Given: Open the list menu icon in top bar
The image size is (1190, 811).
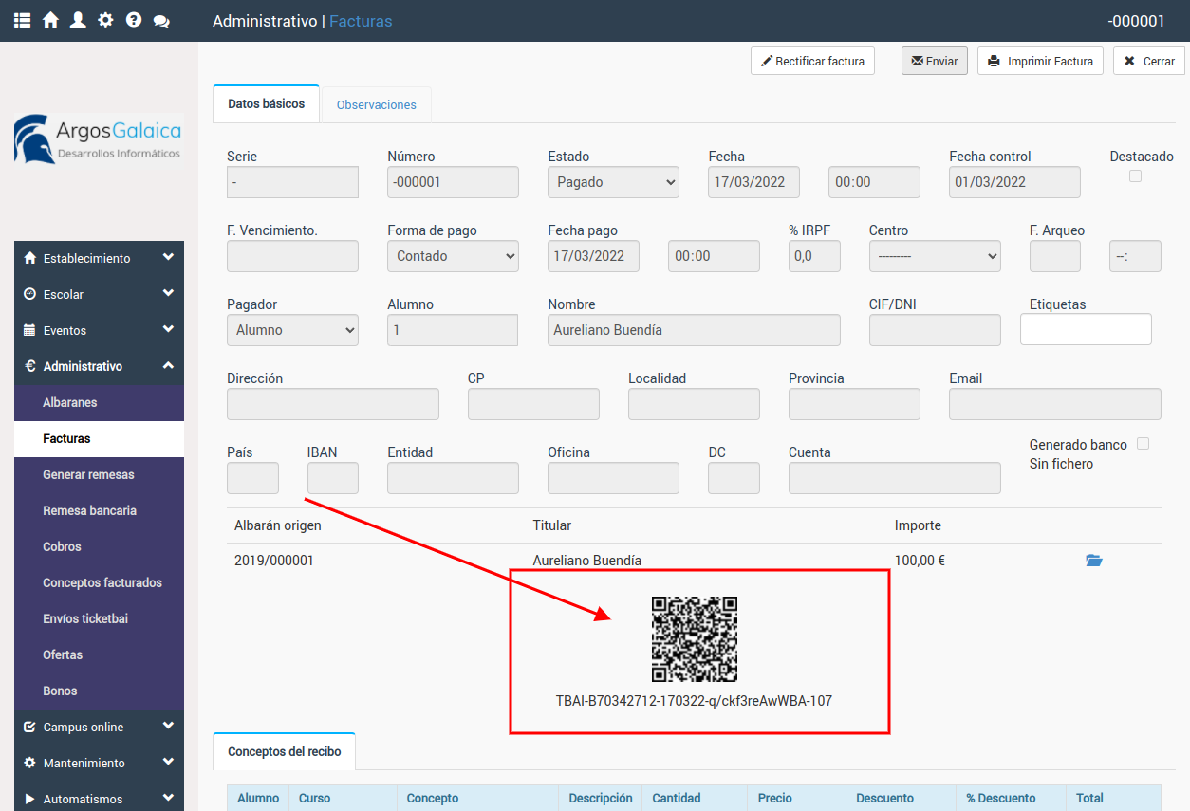Looking at the screenshot, I should (23, 20).
